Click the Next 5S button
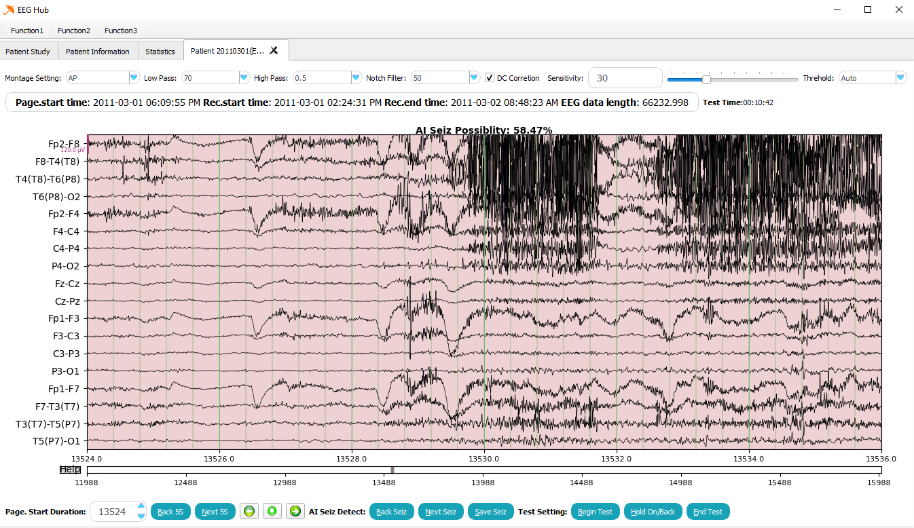 215,512
